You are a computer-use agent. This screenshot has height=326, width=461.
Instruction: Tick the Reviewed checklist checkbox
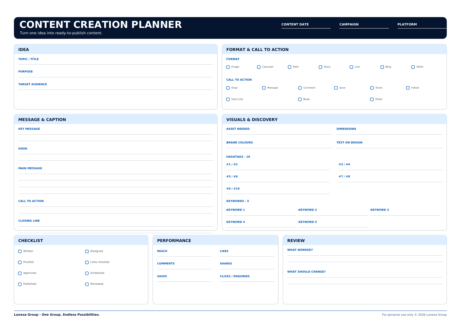tap(87, 284)
